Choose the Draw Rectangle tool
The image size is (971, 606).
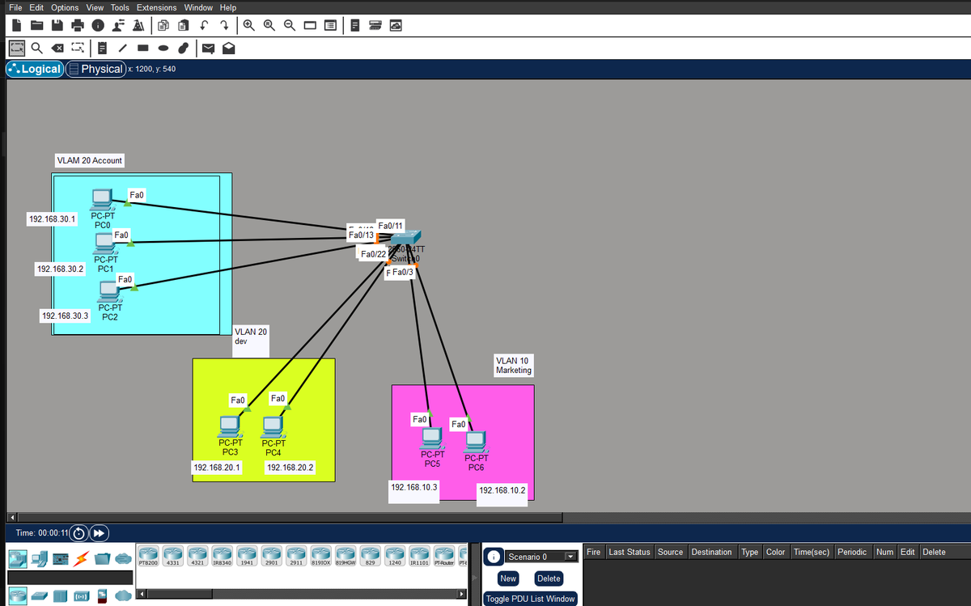(x=143, y=49)
